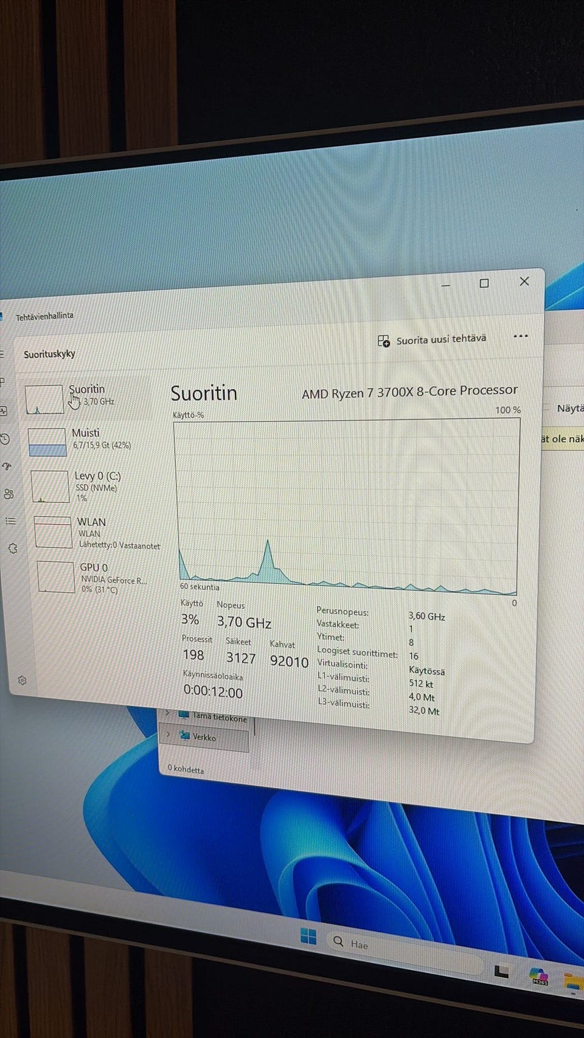The width and height of the screenshot is (584, 1038).
Task: Open the Windows Start menu
Action: click(x=308, y=936)
